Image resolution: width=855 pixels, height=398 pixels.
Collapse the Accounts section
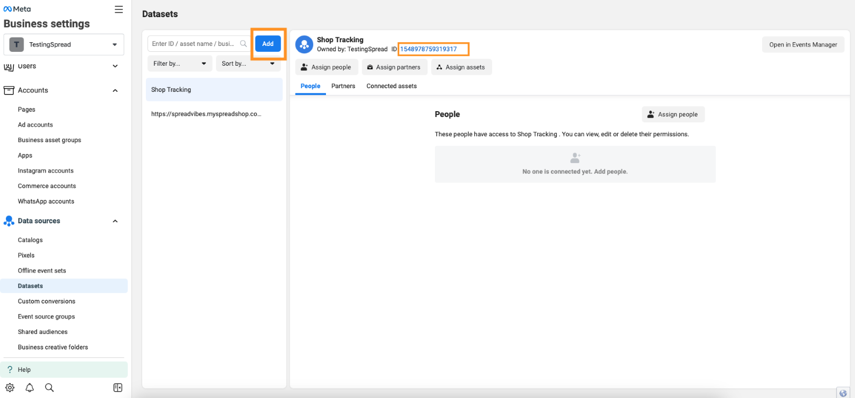coord(115,91)
